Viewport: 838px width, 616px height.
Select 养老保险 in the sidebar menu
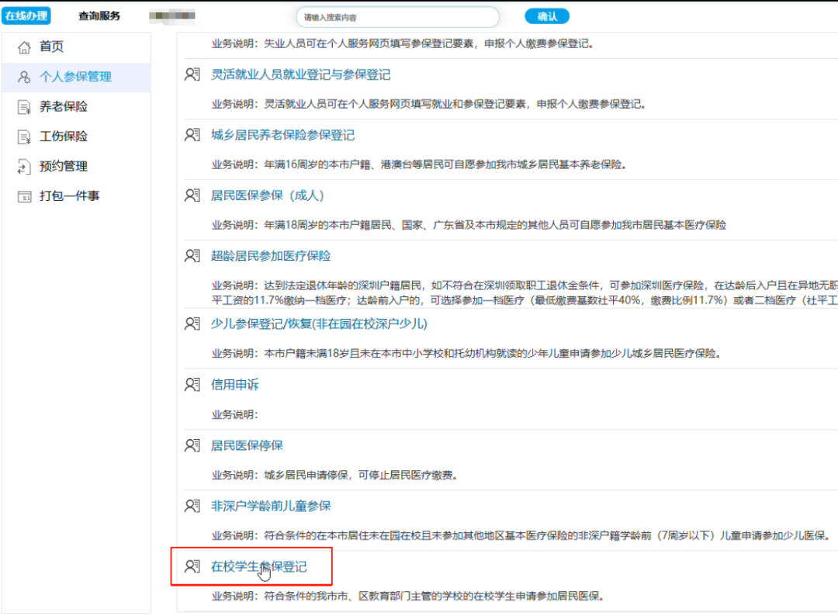[x=64, y=107]
